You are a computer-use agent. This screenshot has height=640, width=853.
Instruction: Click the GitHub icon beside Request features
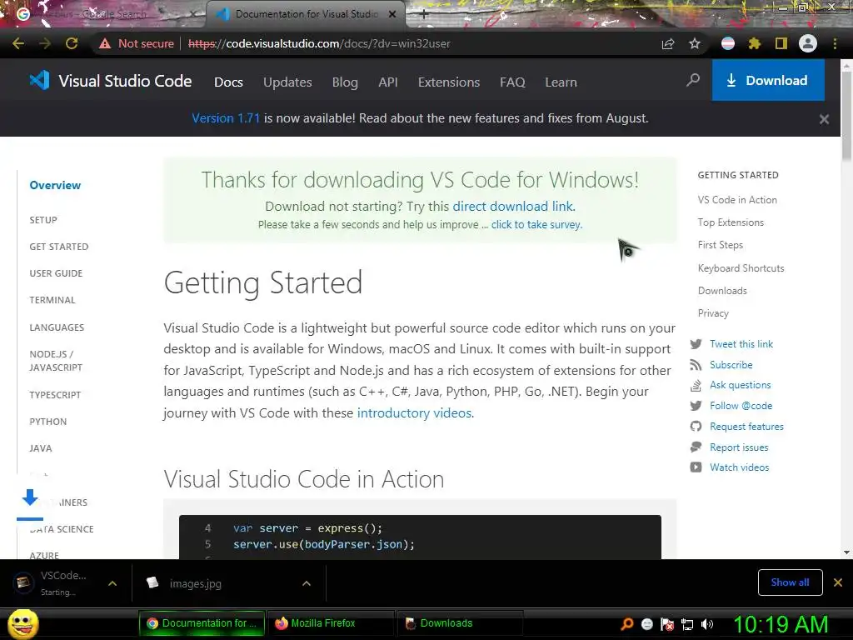[696, 427]
